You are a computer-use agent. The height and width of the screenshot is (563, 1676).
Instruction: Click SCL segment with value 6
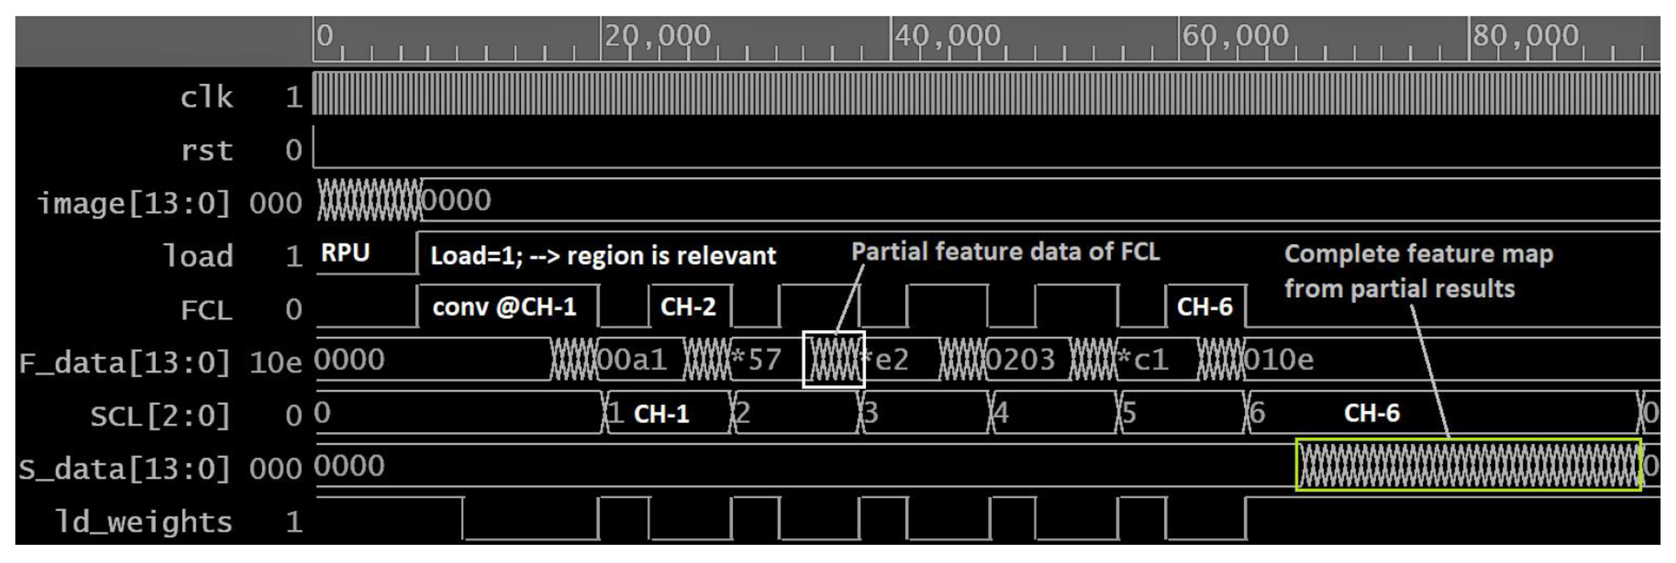[1443, 413]
